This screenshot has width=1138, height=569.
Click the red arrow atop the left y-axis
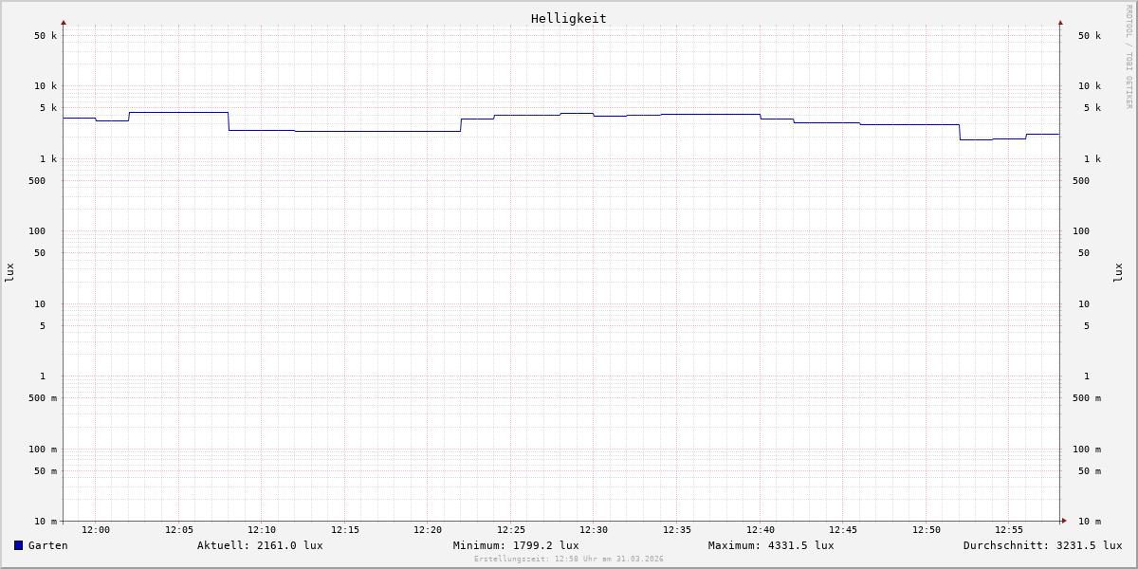(x=64, y=22)
